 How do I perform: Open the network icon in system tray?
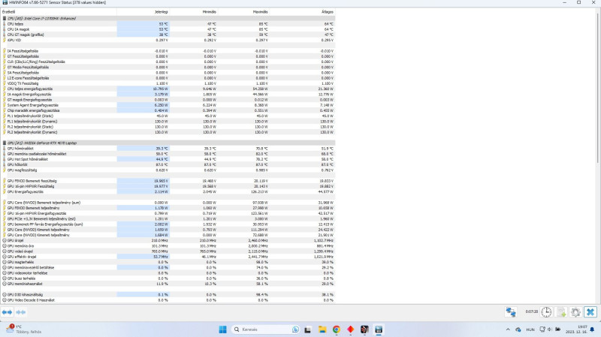pyautogui.click(x=542, y=329)
